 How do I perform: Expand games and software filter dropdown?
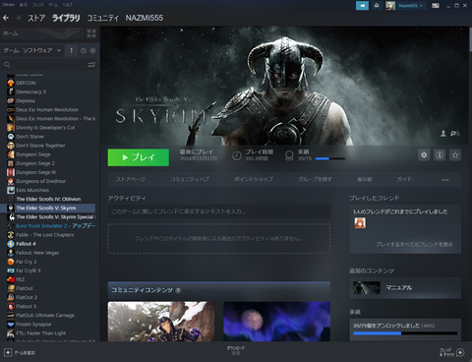coord(31,50)
